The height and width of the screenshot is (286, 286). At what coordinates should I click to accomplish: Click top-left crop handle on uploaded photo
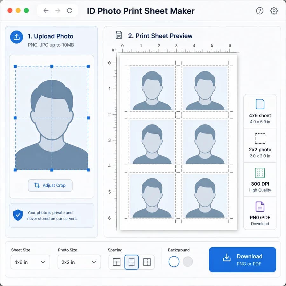click(x=15, y=66)
